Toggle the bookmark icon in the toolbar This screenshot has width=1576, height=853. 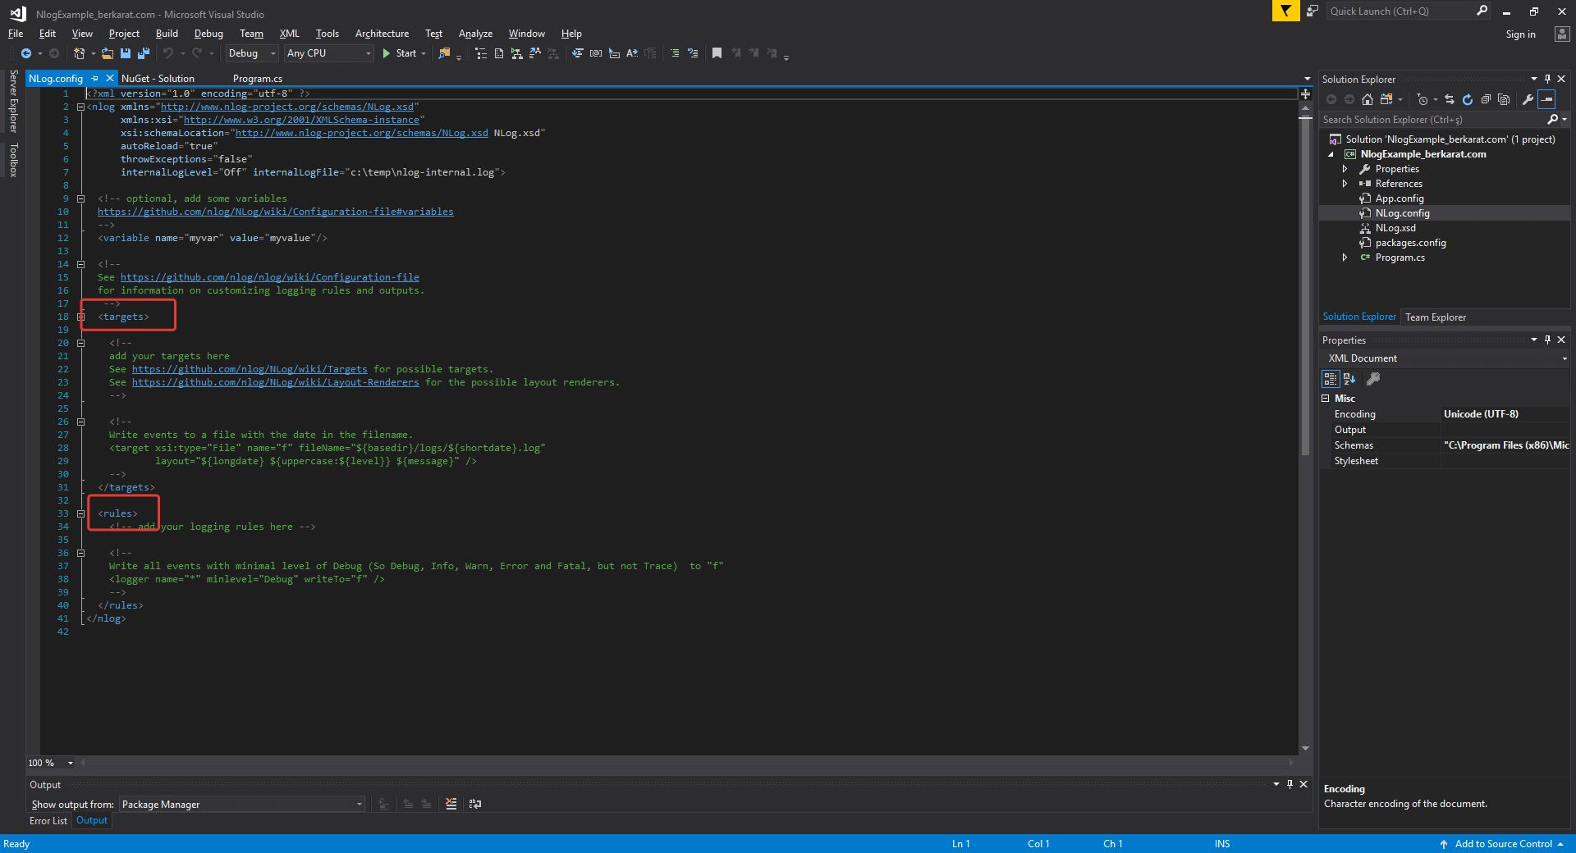pos(717,53)
